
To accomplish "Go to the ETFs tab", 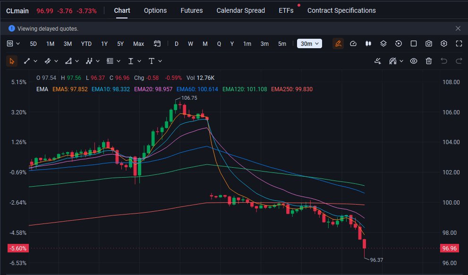I will (x=286, y=10).
